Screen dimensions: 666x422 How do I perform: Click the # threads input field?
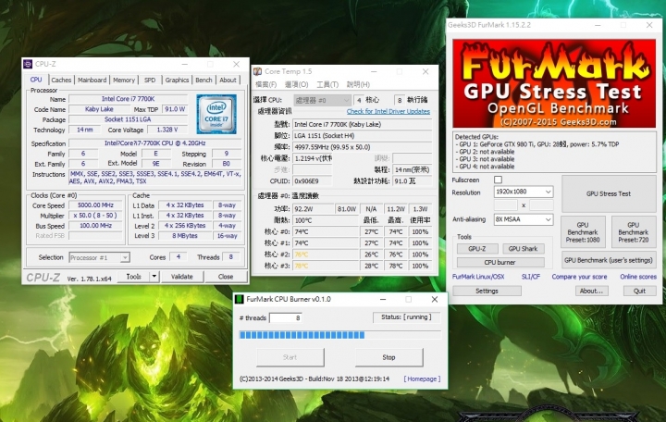[x=286, y=317]
